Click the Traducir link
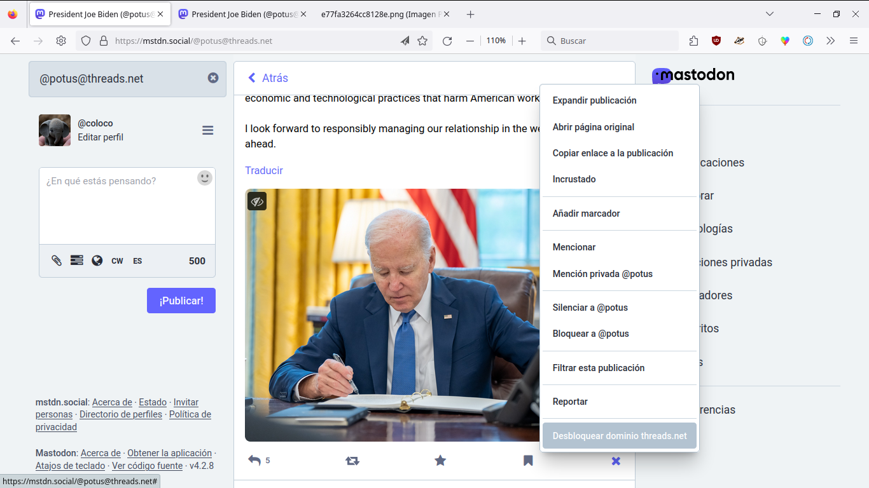869x488 pixels. click(x=264, y=170)
